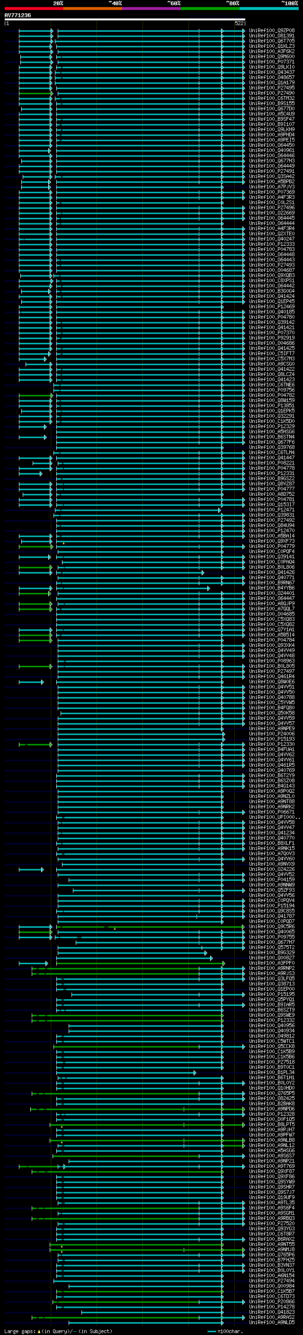Select UniRef100_Q40771 label
Screen dimensions: 303x1335
pos(272,578)
